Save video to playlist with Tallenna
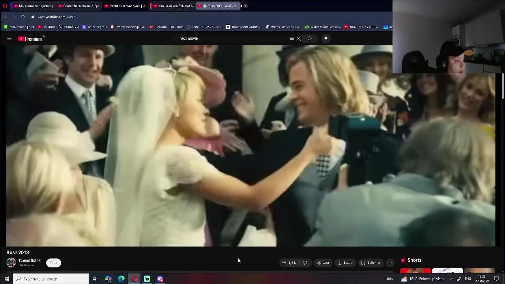Screen dimensions: 505x284 [x=371, y=263]
